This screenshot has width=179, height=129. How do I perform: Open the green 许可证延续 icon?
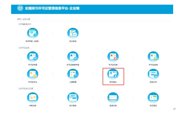pyautogui.click(x=153, y=57)
